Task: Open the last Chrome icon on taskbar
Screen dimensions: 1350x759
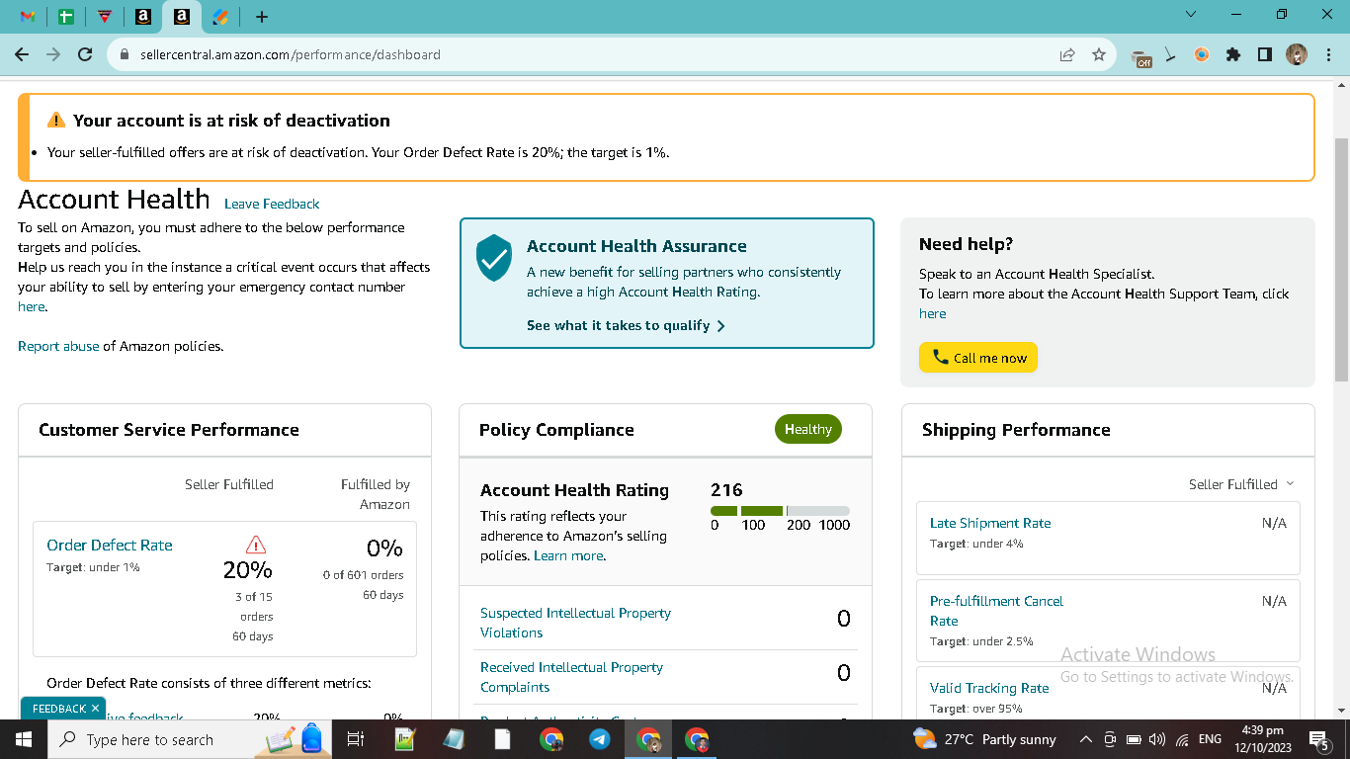Action: coord(697,739)
